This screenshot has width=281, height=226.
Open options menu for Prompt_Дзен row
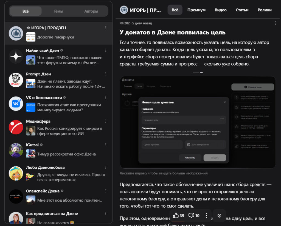tap(106, 74)
